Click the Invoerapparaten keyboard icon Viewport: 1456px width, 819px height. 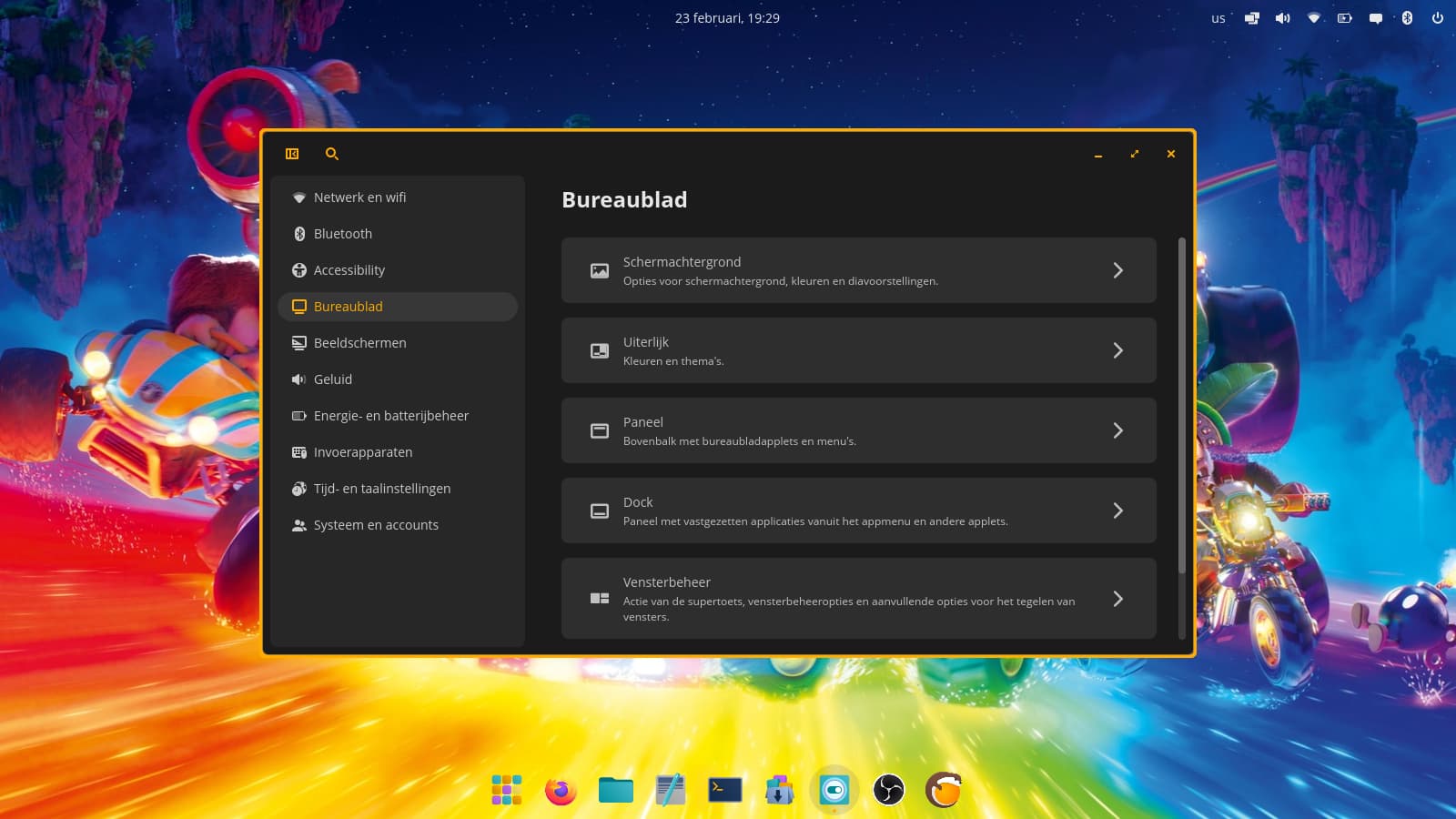(x=299, y=452)
